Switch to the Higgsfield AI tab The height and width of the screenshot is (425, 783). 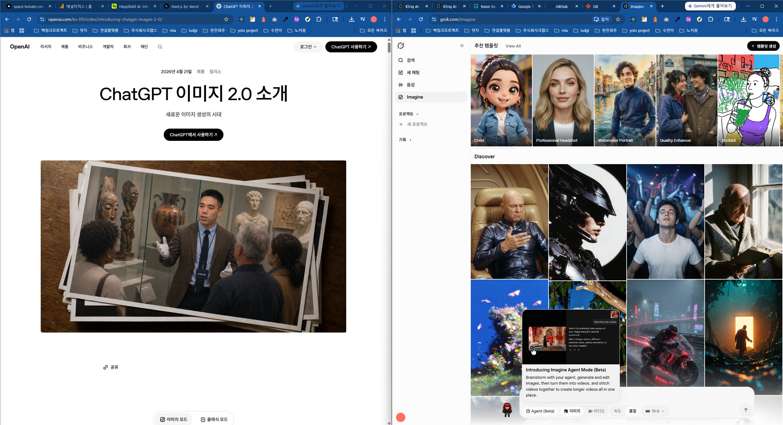point(134,6)
